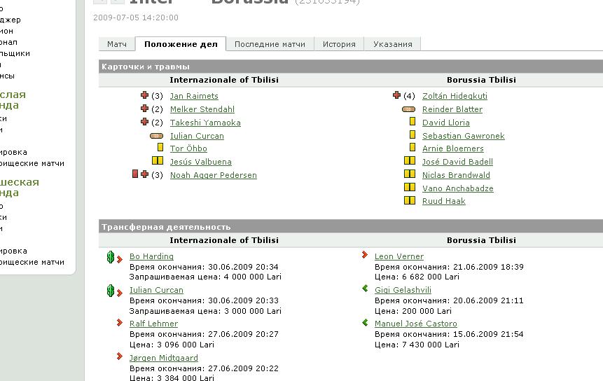Click Gelashvili price 200 000 Lari
603x381 pixels.
tap(427, 311)
